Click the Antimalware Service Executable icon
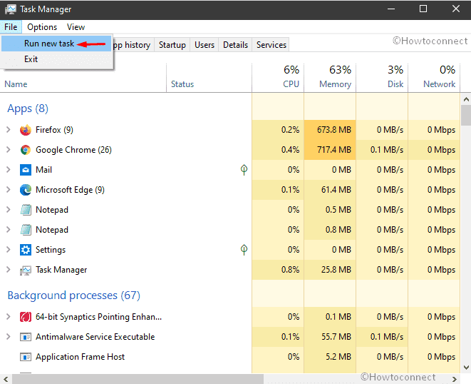The image size is (471, 384). (26, 337)
